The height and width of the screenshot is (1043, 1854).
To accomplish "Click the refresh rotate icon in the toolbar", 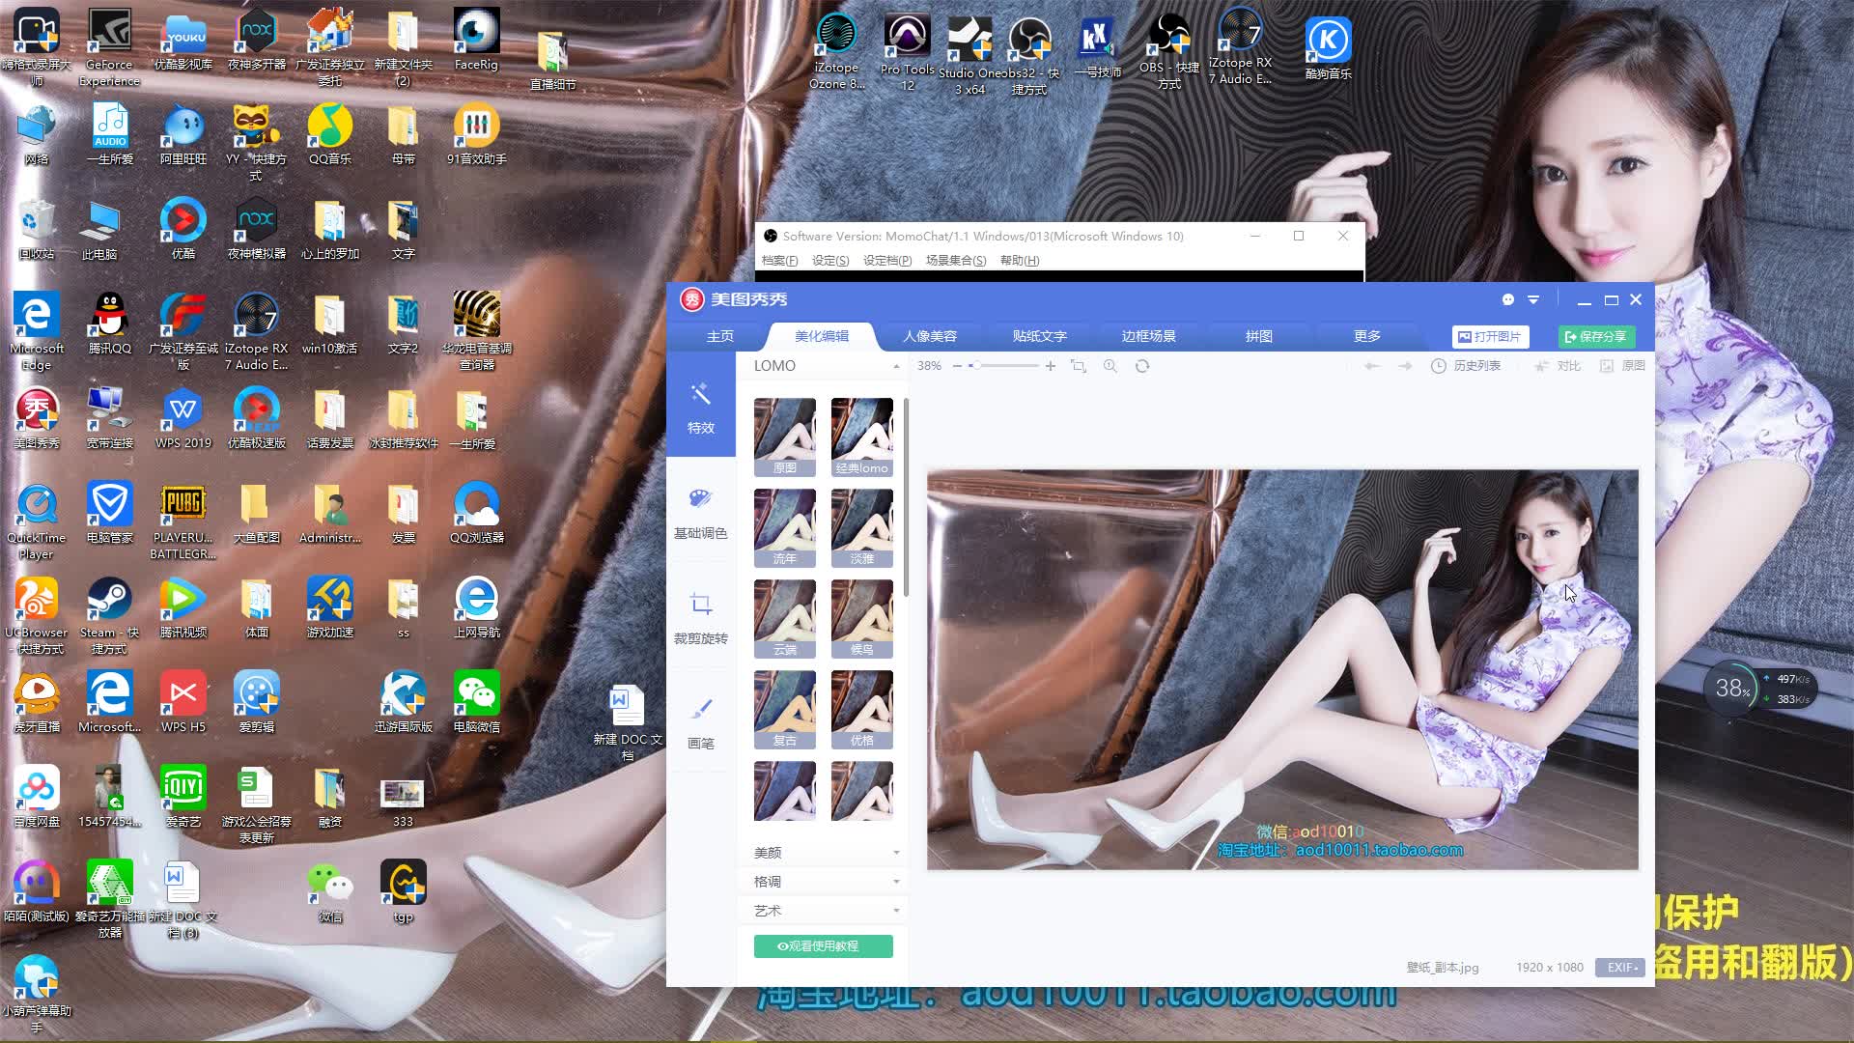I will click(x=1142, y=366).
